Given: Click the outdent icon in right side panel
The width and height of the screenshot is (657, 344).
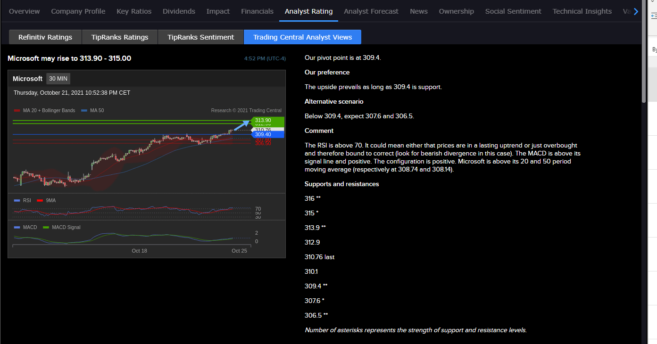Looking at the screenshot, I should click(654, 16).
